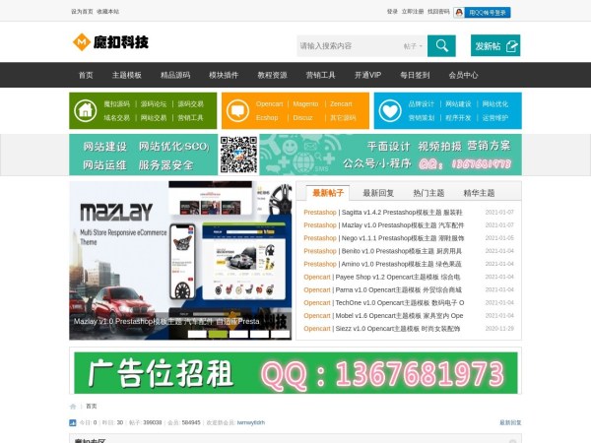The image size is (591, 443).
Task: Click in the search input field
Action: (x=348, y=46)
